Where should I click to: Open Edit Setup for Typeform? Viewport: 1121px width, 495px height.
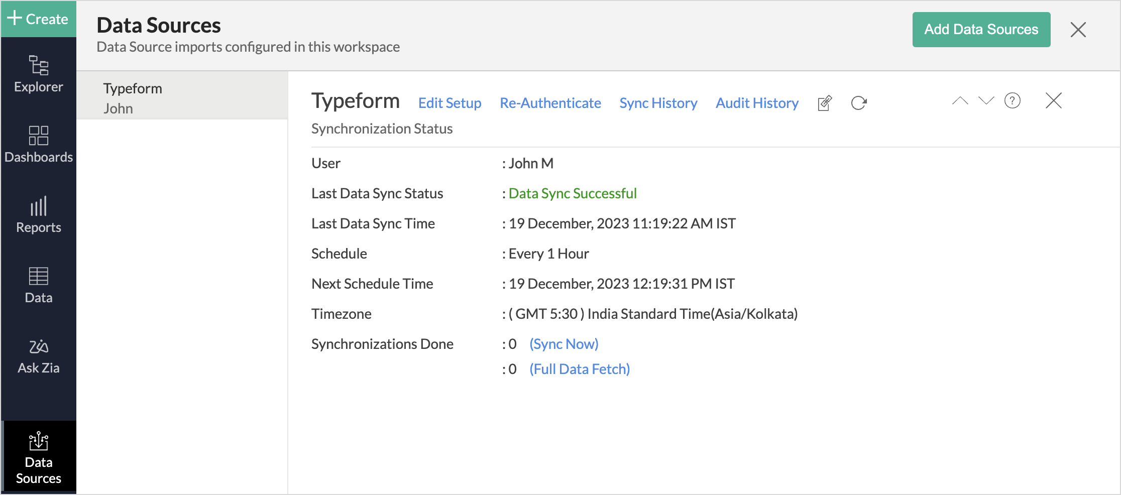coord(450,103)
